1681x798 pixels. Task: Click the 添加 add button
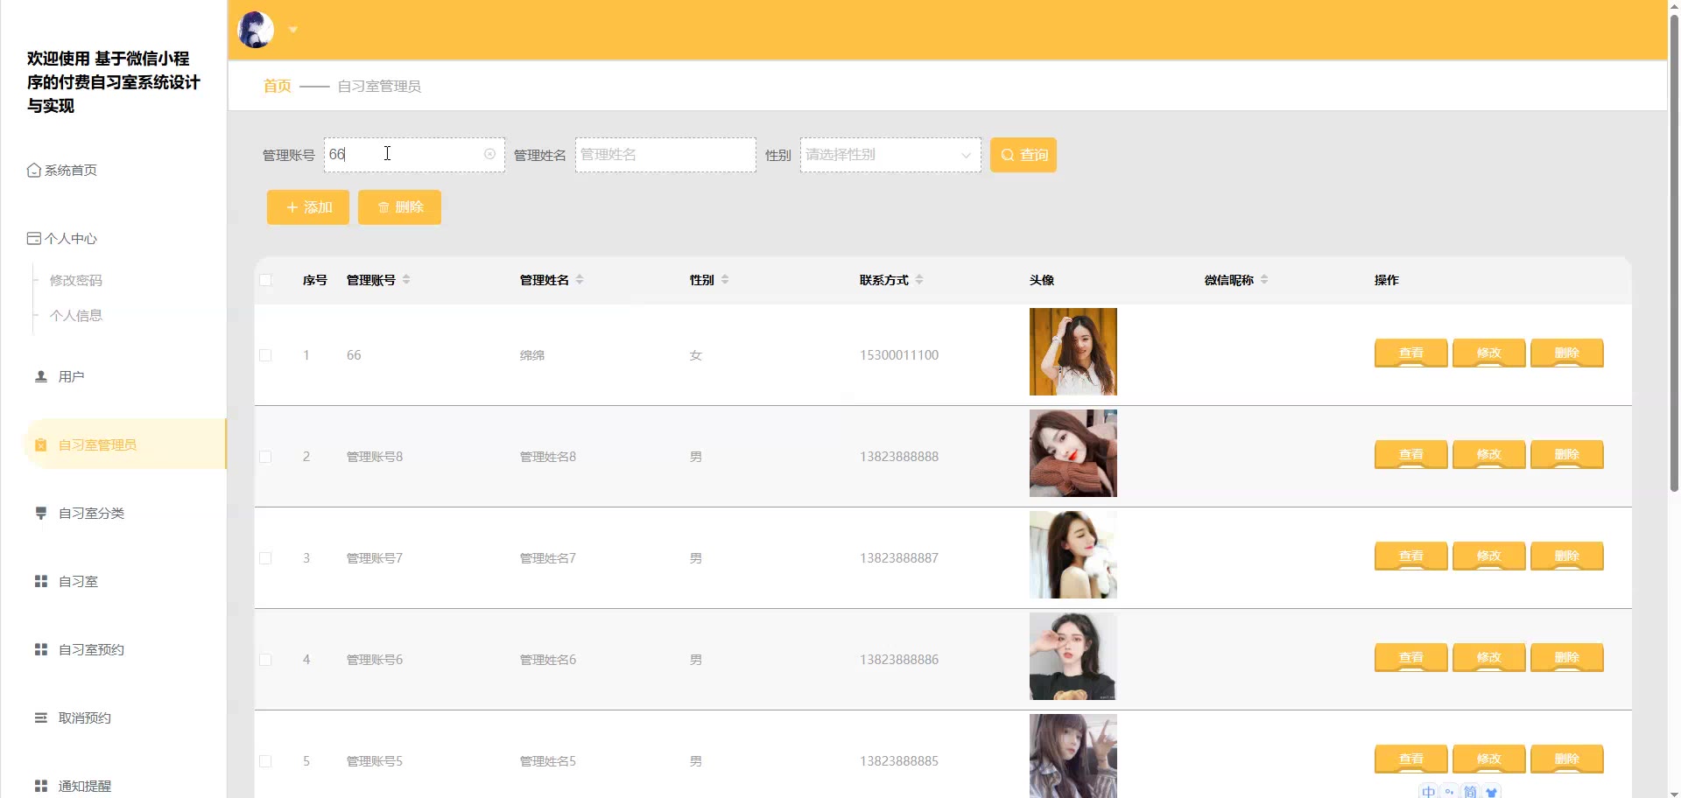[x=308, y=207]
